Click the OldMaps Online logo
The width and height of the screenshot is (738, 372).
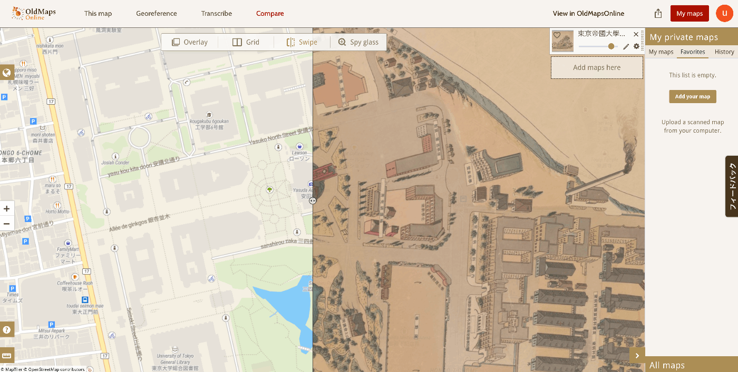point(33,13)
